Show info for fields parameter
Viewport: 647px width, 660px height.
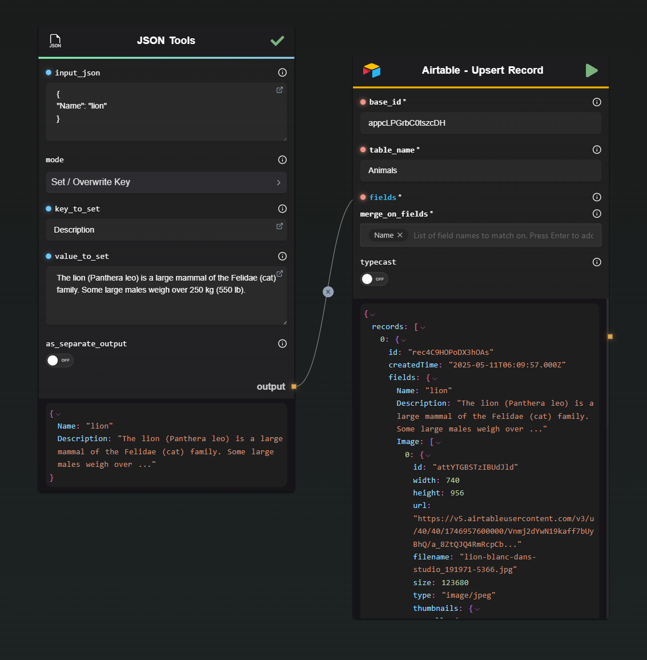pos(597,197)
